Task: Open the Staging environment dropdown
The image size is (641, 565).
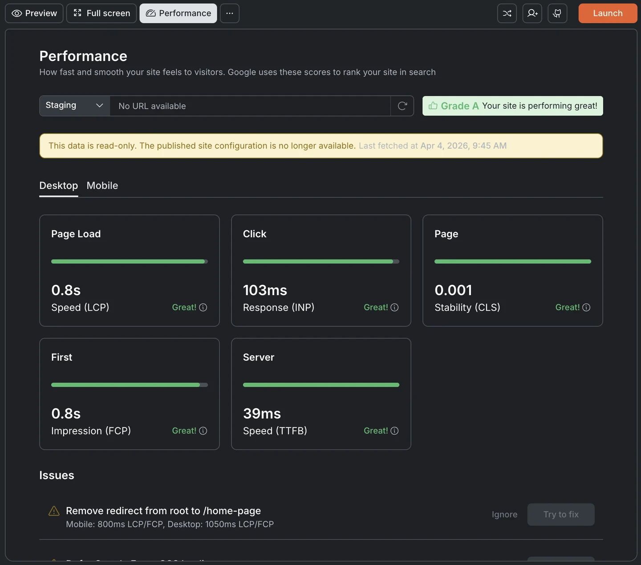Action: click(x=74, y=106)
